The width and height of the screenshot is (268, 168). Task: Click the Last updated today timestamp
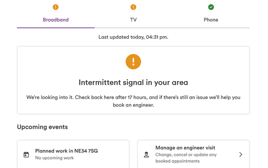pos(133,37)
